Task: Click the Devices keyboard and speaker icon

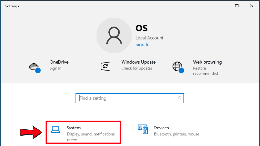Action: pyautogui.click(x=143, y=130)
